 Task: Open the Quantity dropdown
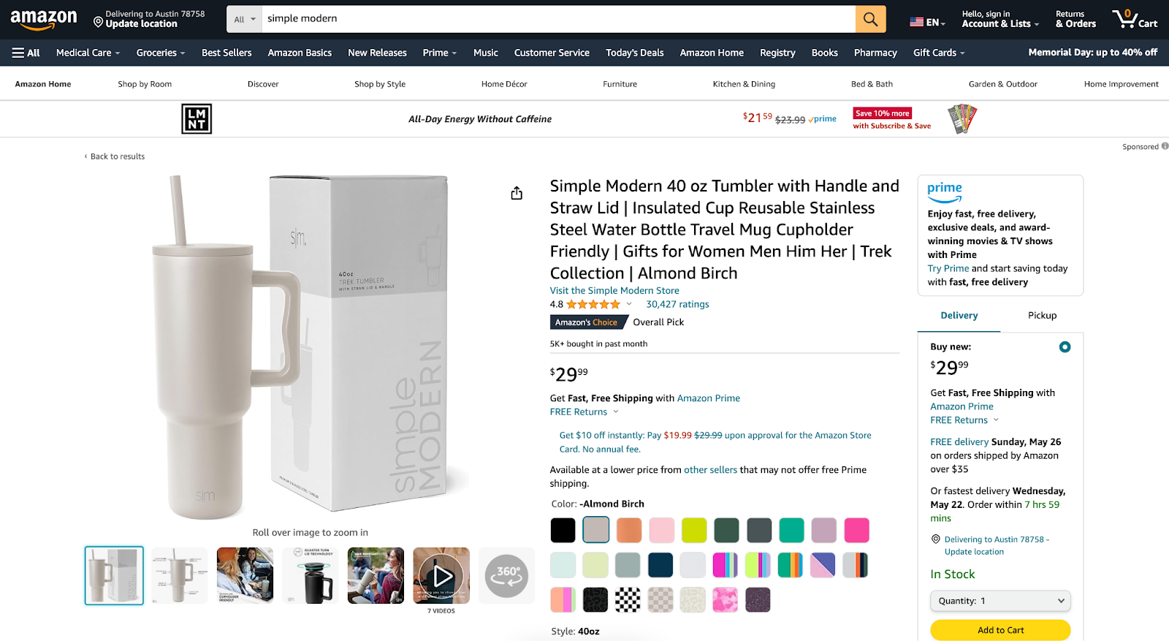coord(999,600)
